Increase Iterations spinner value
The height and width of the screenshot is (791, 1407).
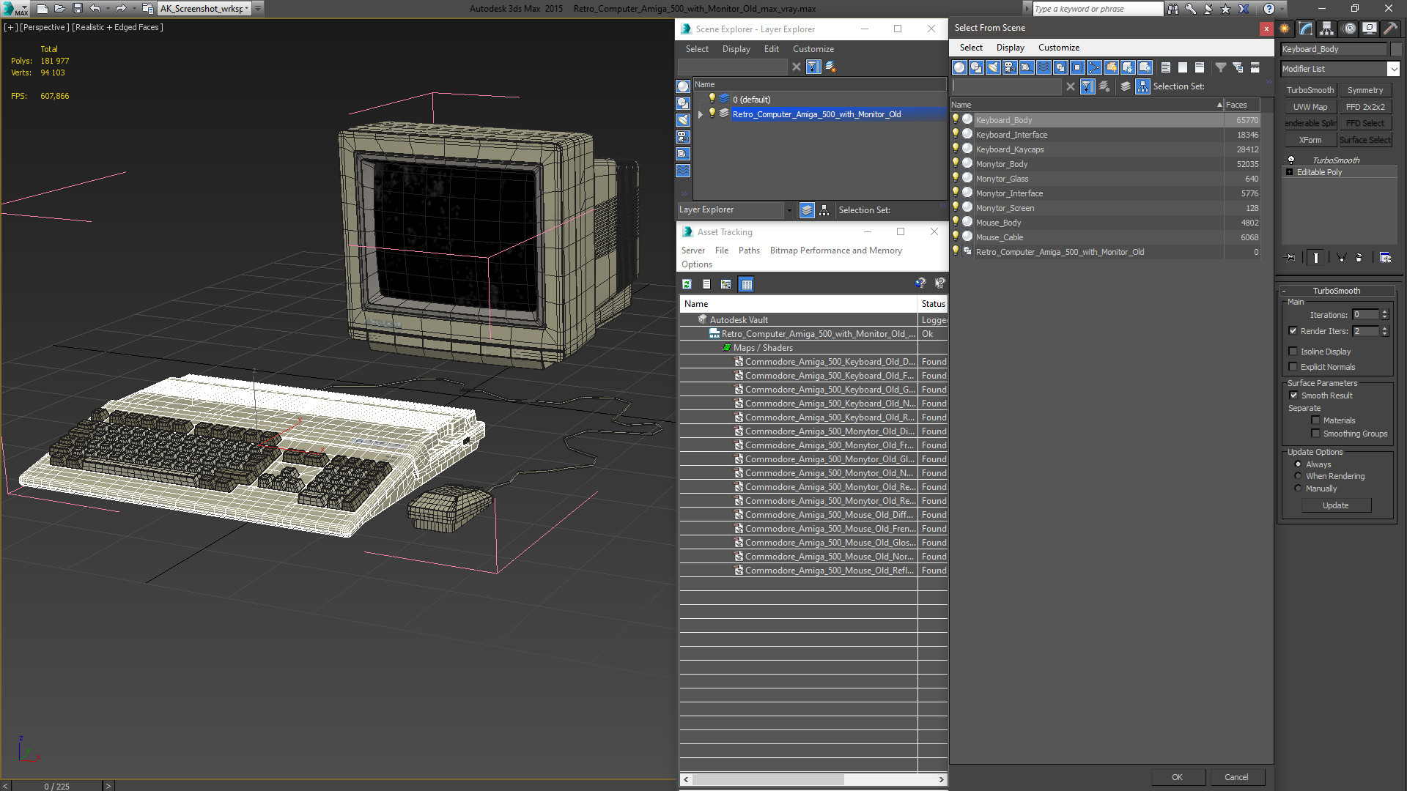(1384, 312)
